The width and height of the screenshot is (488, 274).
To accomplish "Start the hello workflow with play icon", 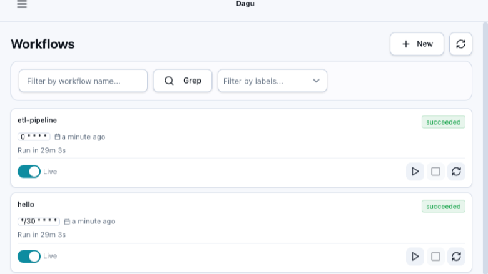I will [x=415, y=257].
